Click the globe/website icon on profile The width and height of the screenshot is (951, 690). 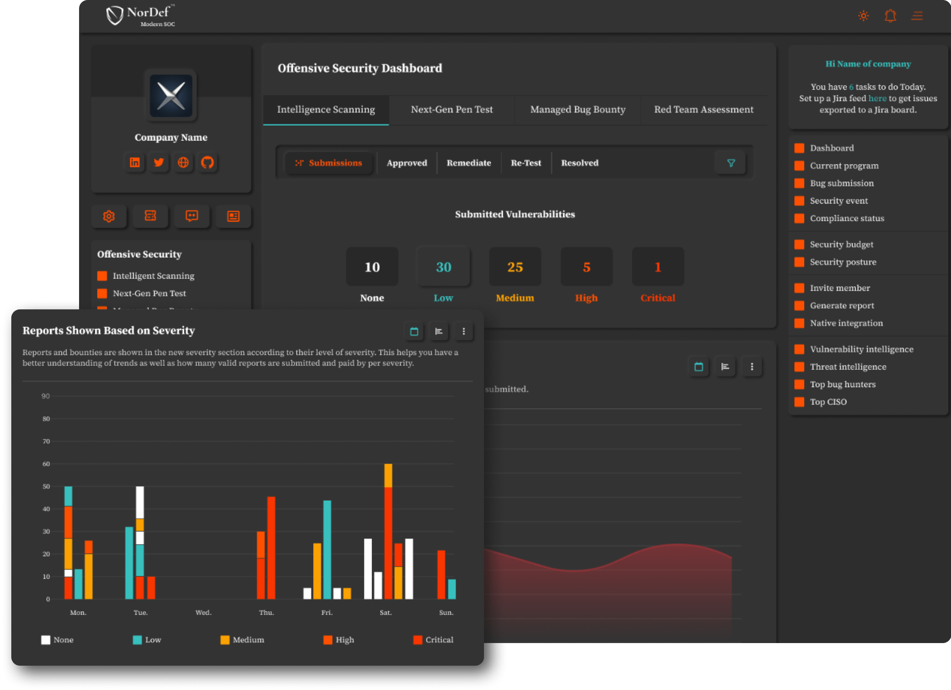[x=182, y=162]
